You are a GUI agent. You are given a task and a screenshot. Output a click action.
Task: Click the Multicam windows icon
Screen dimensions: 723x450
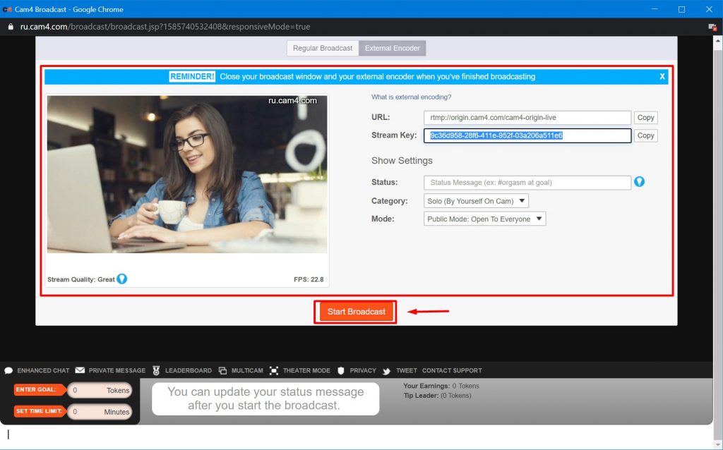click(222, 370)
